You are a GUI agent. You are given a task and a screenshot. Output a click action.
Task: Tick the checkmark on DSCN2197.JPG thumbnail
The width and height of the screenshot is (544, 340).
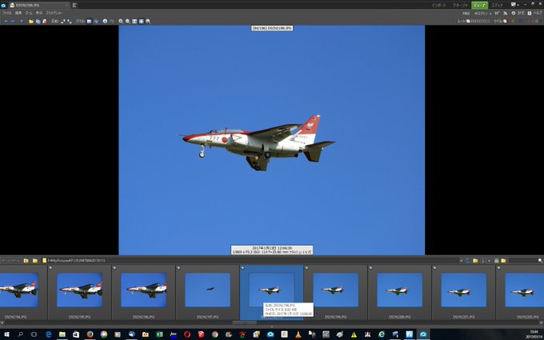[x=178, y=268]
